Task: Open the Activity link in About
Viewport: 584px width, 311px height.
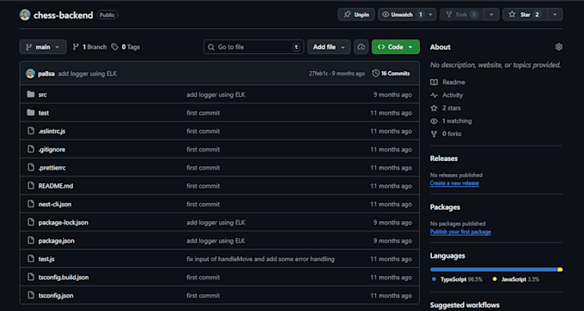Action: coord(447,95)
